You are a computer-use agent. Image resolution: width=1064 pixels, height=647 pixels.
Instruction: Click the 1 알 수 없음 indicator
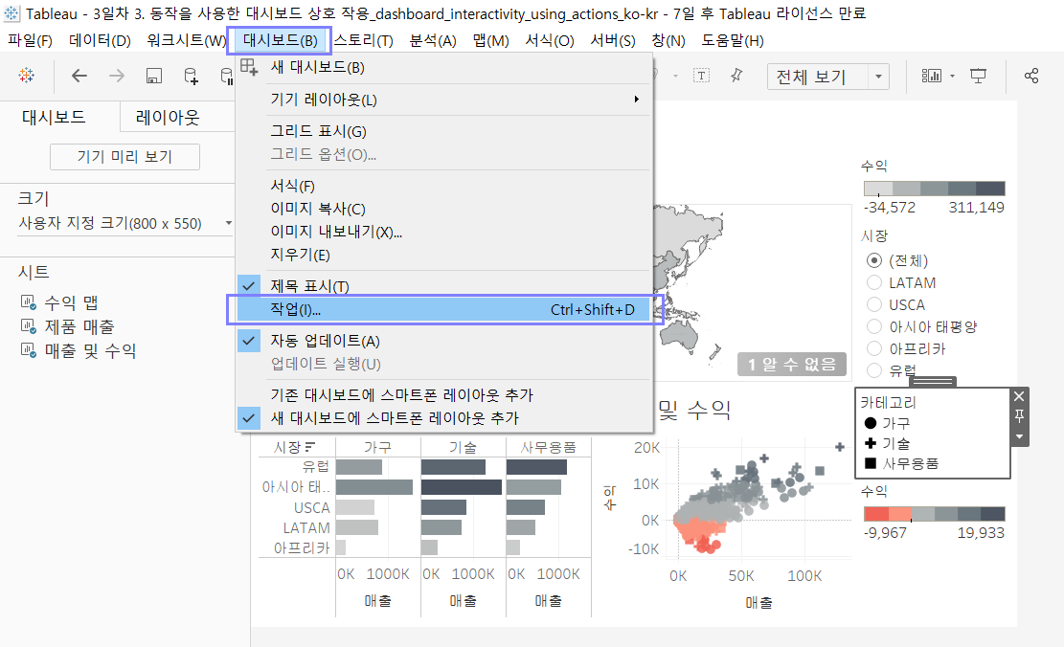coord(792,365)
